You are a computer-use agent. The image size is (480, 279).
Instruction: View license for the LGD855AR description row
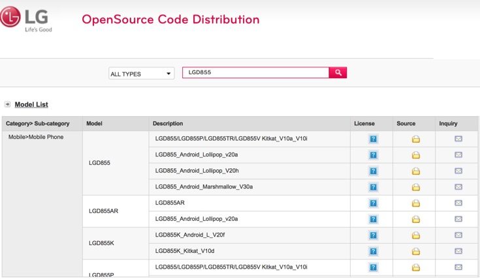click(x=373, y=203)
